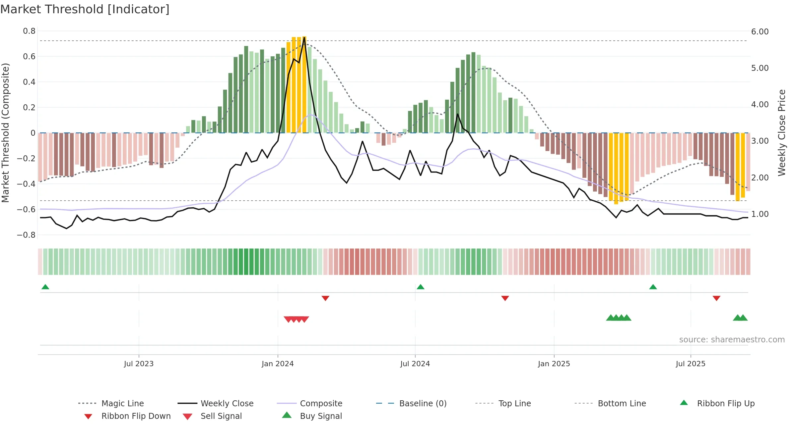Click the 0 left axis baseline label
This screenshot has height=447, width=796.
coord(33,133)
